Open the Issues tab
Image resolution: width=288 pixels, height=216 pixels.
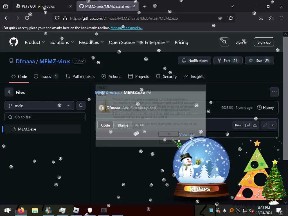pos(46,76)
